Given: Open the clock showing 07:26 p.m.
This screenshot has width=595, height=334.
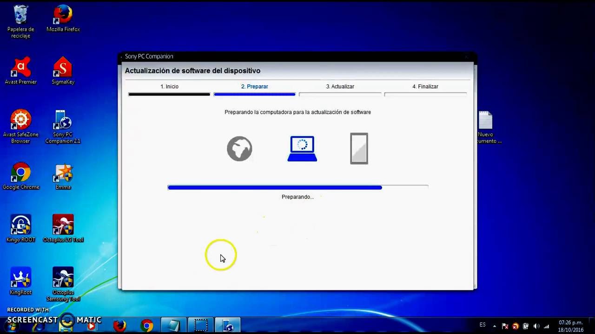Looking at the screenshot, I should (571, 326).
